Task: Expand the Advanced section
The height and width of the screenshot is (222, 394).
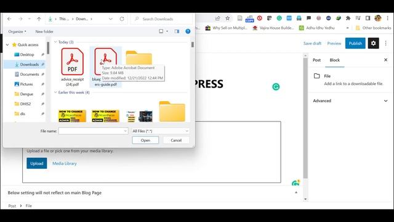Action: pyautogui.click(x=350, y=101)
